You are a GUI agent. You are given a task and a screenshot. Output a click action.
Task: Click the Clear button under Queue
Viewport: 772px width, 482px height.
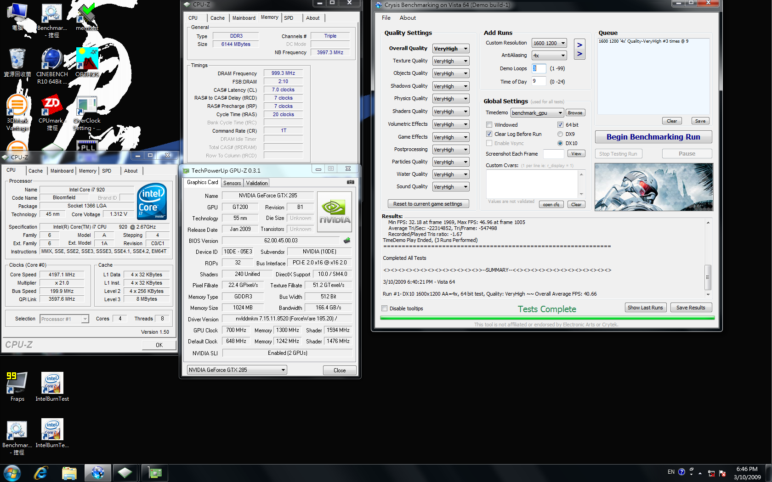(x=672, y=121)
